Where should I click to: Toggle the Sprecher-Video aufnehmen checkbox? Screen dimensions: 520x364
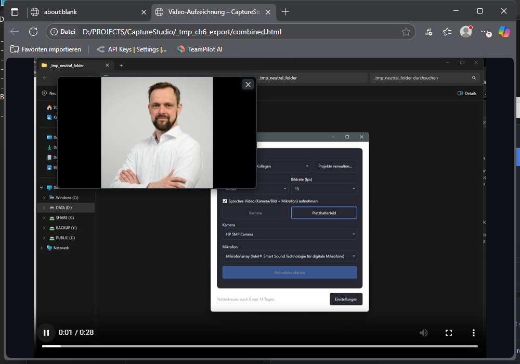(x=225, y=201)
